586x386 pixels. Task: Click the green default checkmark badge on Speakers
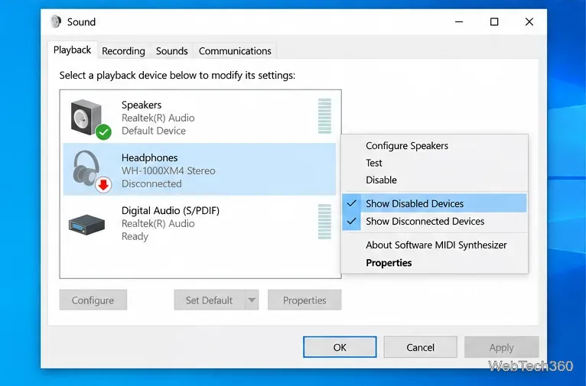(103, 131)
